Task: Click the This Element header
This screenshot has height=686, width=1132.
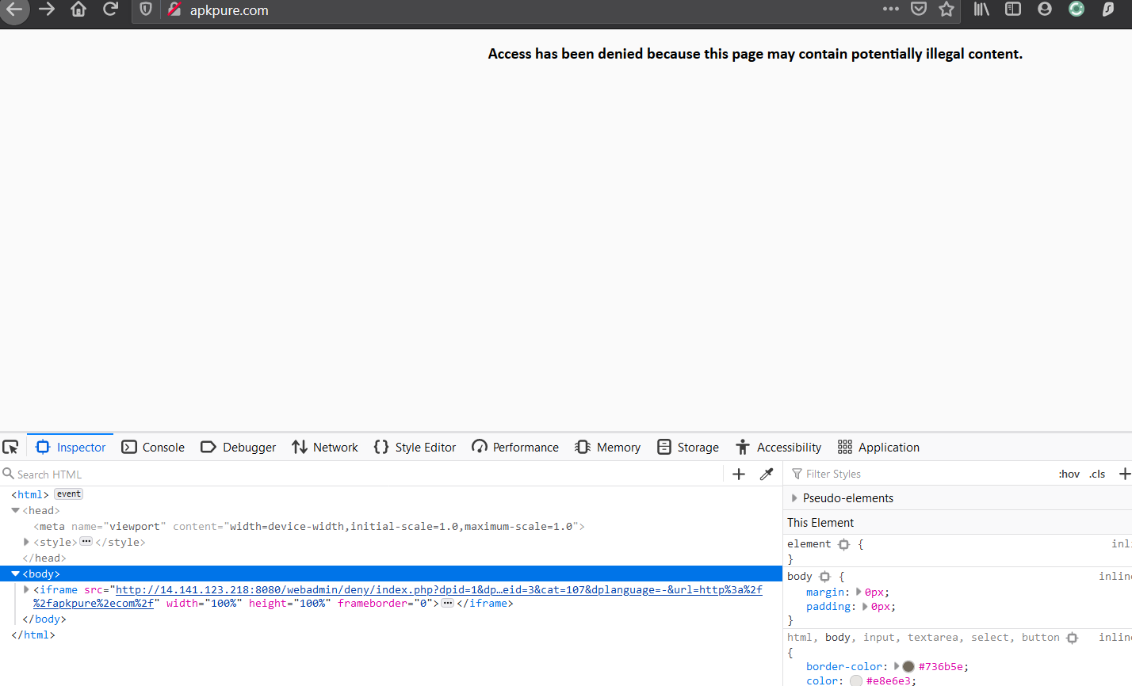Action: tap(820, 523)
